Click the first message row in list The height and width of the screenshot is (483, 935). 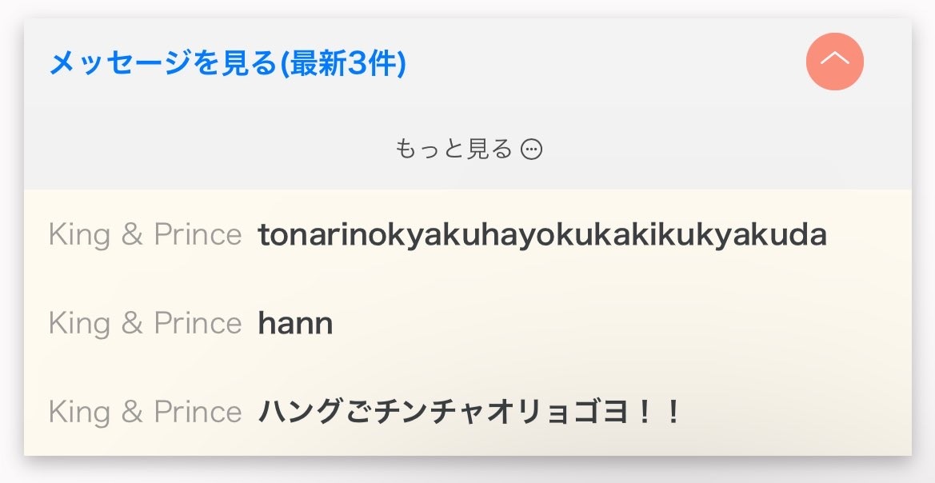coord(467,234)
